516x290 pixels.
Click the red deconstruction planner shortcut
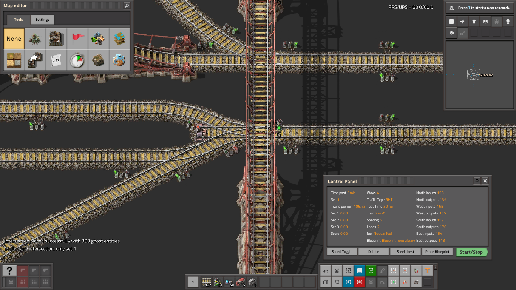click(x=359, y=282)
